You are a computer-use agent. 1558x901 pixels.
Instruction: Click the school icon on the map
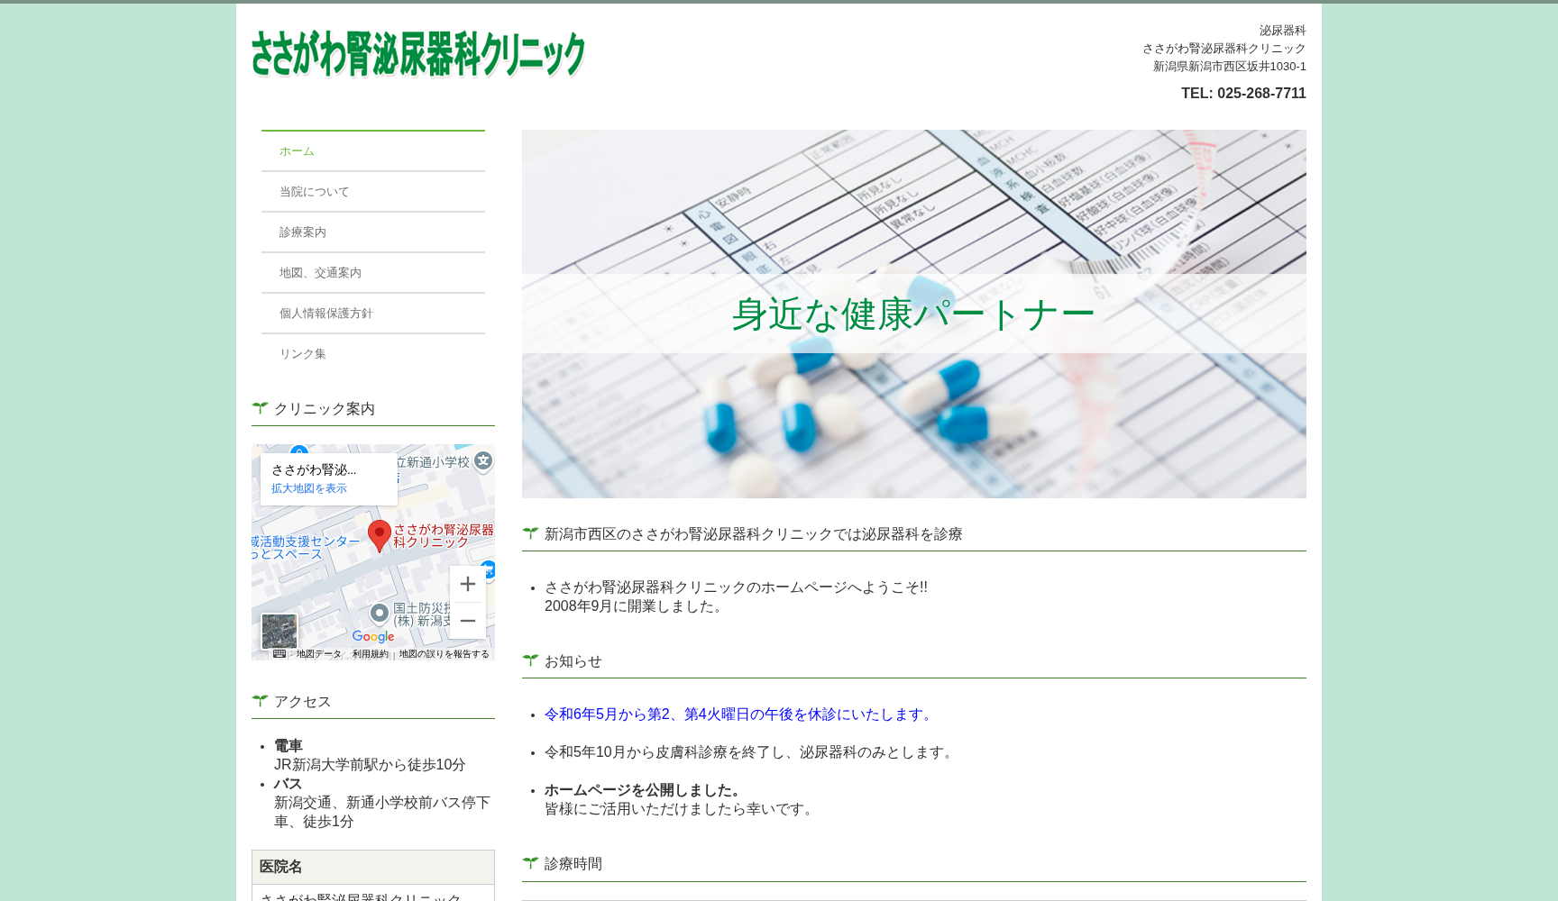point(481,459)
